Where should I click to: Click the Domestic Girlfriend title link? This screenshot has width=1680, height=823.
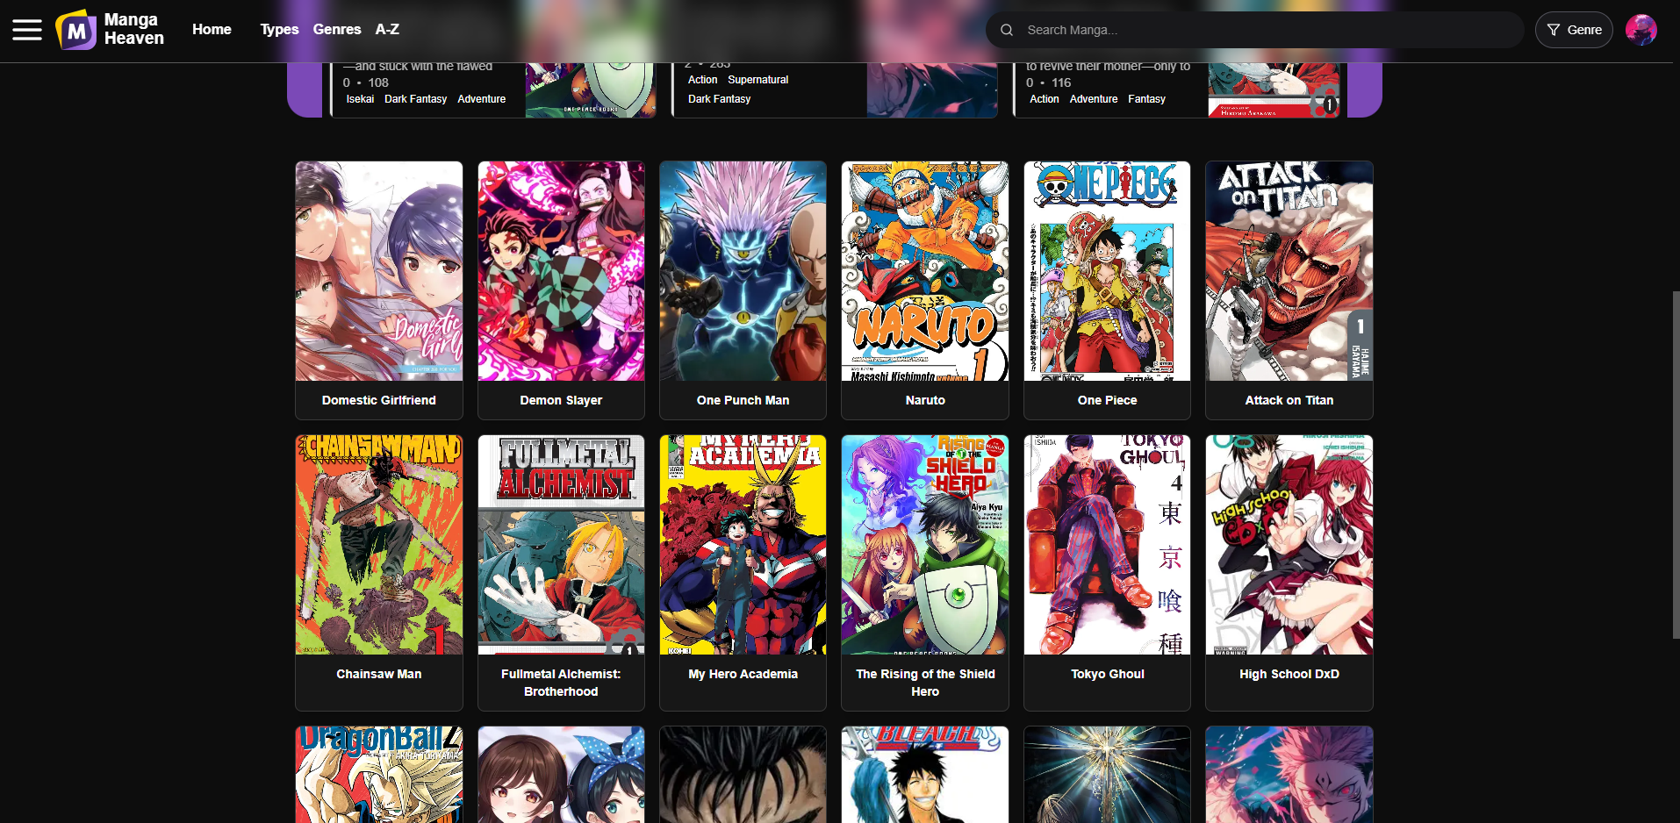pos(379,400)
